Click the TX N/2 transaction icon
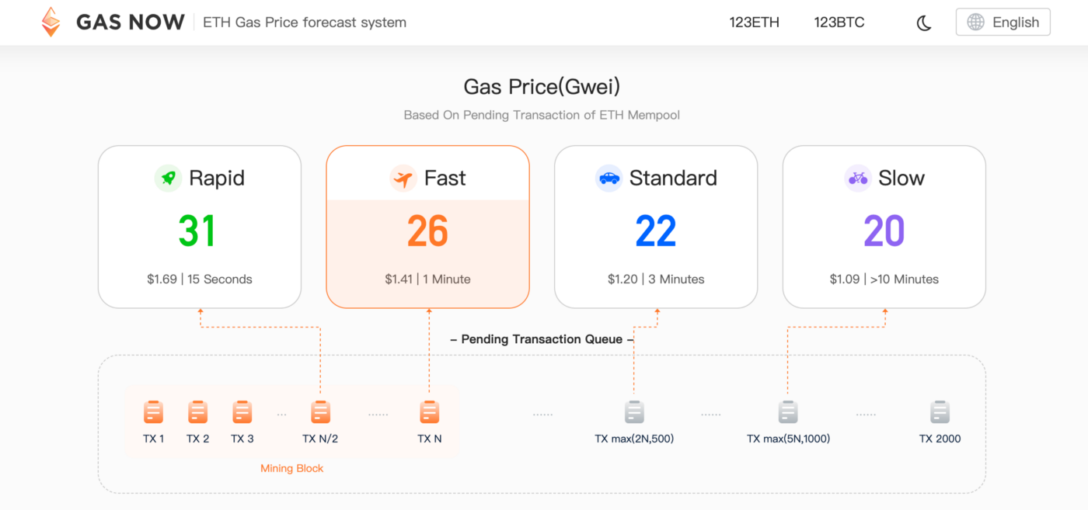Viewport: 1088px width, 510px height. (x=320, y=412)
